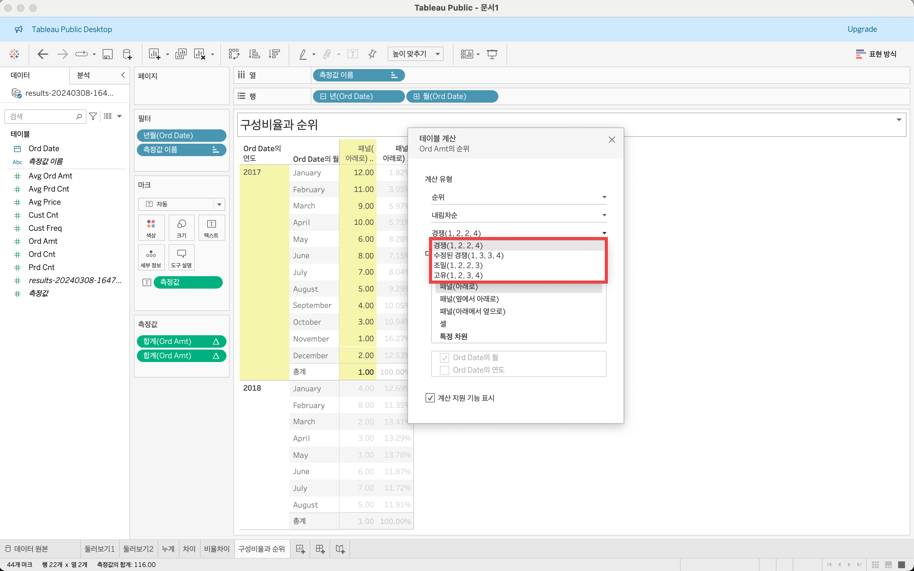Open the 색상 color mark card
914x571 pixels.
151,228
